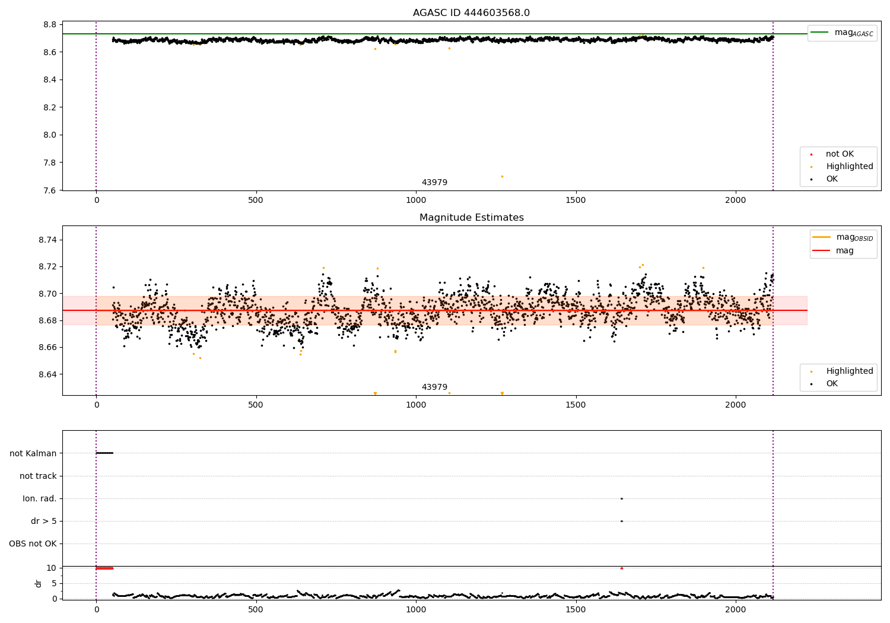890x623 pixels.
Task: Click the "not track" axis label
Action: click(38, 476)
